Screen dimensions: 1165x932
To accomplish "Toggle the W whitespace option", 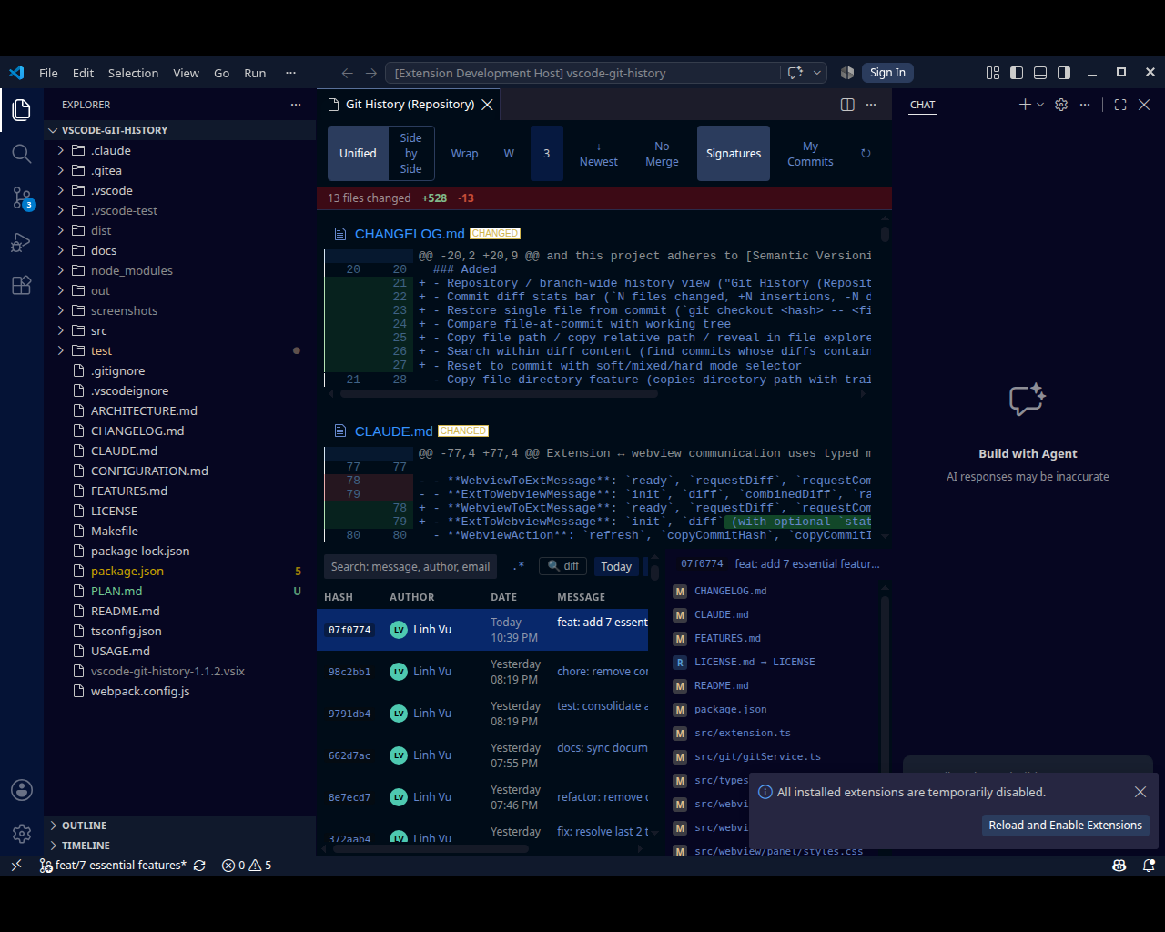I will pos(509,154).
